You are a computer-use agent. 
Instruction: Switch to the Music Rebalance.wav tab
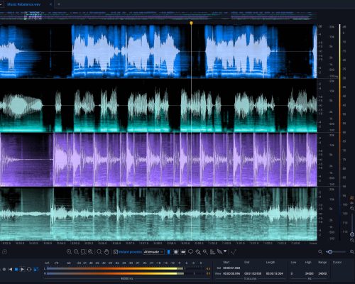tap(23, 4)
